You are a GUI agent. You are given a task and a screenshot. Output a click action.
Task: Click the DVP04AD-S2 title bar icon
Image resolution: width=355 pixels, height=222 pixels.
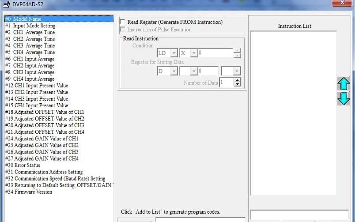pyautogui.click(x=6, y=4)
